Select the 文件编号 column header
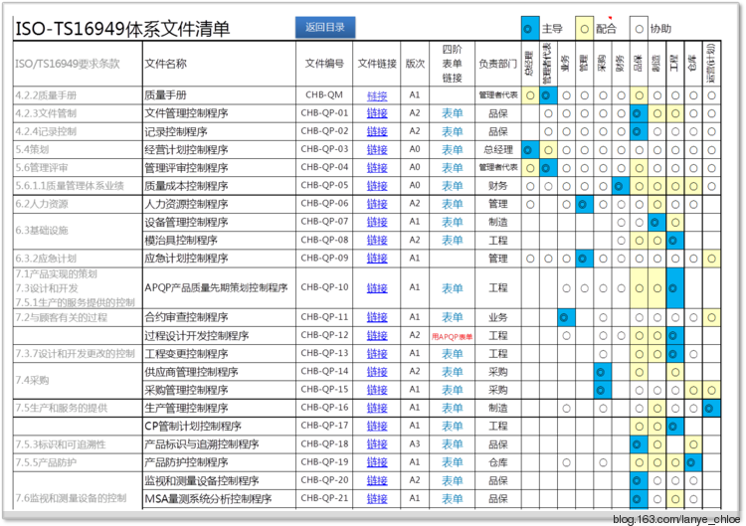Screen dimensions: 746x526 [x=324, y=64]
